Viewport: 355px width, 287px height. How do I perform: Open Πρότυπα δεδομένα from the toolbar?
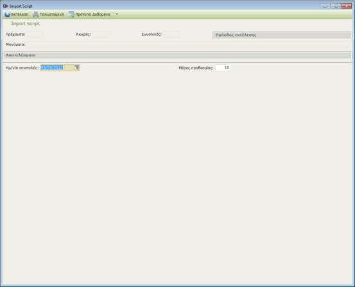[90, 14]
